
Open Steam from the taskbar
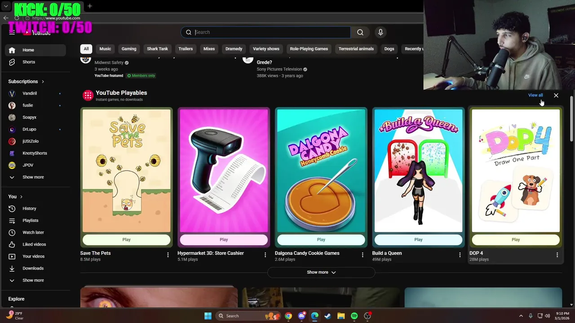pos(327,316)
